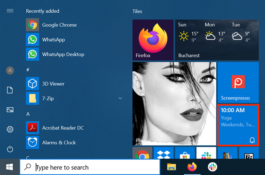Click the Windows Start button
This screenshot has width=265, height=175.
pos(9,167)
